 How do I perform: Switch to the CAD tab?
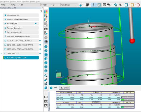[x=54, y=88]
